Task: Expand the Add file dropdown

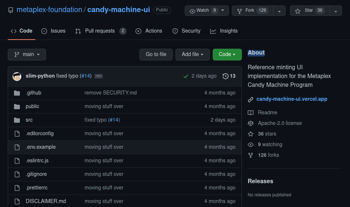Action: pyautogui.click(x=192, y=55)
